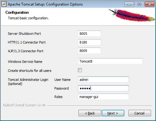Proceed with the Next button
Viewport: 156px width, 121px height.
tap(113, 113)
